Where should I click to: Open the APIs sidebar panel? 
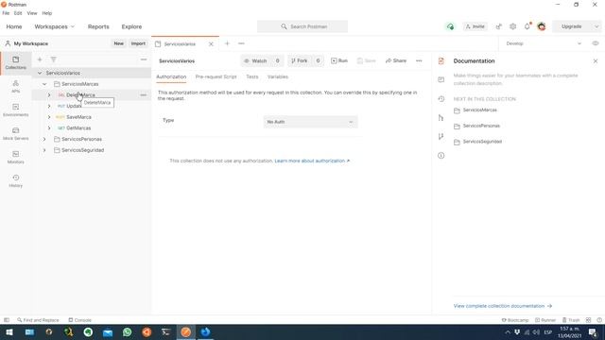click(x=15, y=86)
